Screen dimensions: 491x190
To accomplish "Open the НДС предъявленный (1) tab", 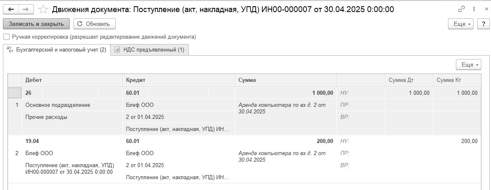I will [x=149, y=49].
